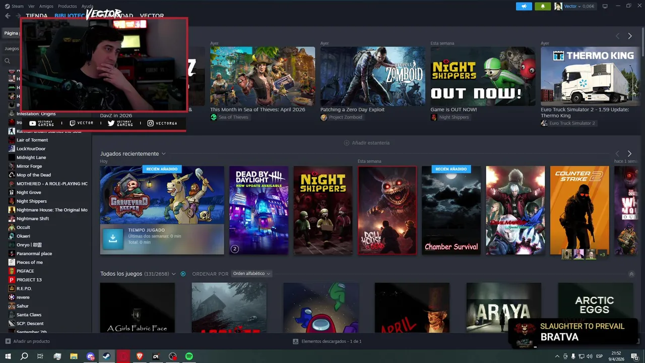Open the green notifications bell
Image resolution: width=645 pixels, height=363 pixels.
(x=543, y=6)
